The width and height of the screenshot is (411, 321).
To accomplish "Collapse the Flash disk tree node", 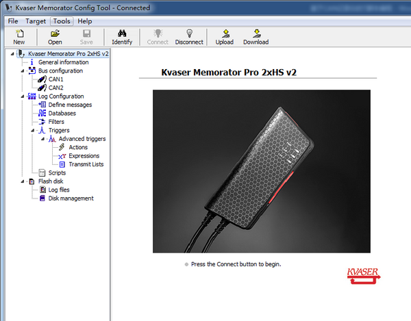I will pyautogui.click(x=23, y=181).
